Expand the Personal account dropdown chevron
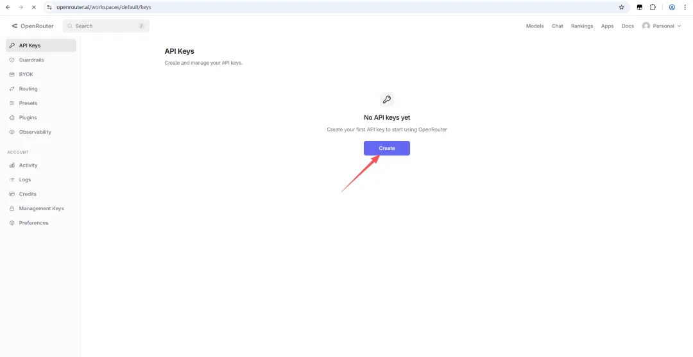 pos(680,26)
